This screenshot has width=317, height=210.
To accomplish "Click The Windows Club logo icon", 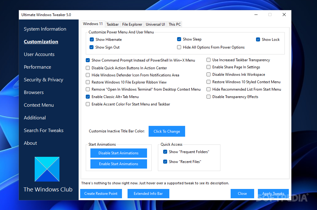I will pos(47,169).
